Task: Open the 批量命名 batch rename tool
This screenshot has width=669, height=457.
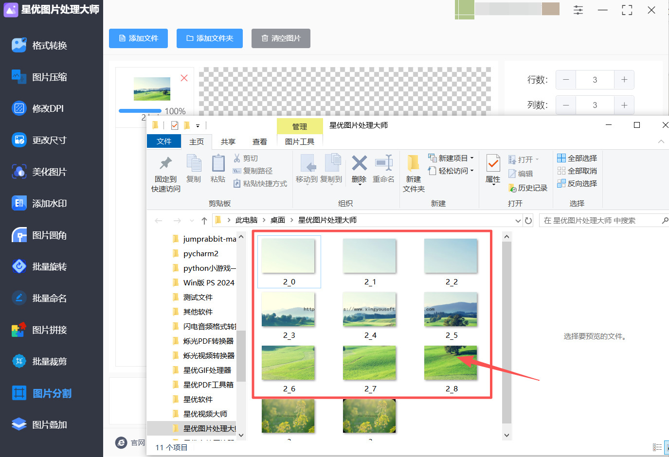Action: [39, 298]
